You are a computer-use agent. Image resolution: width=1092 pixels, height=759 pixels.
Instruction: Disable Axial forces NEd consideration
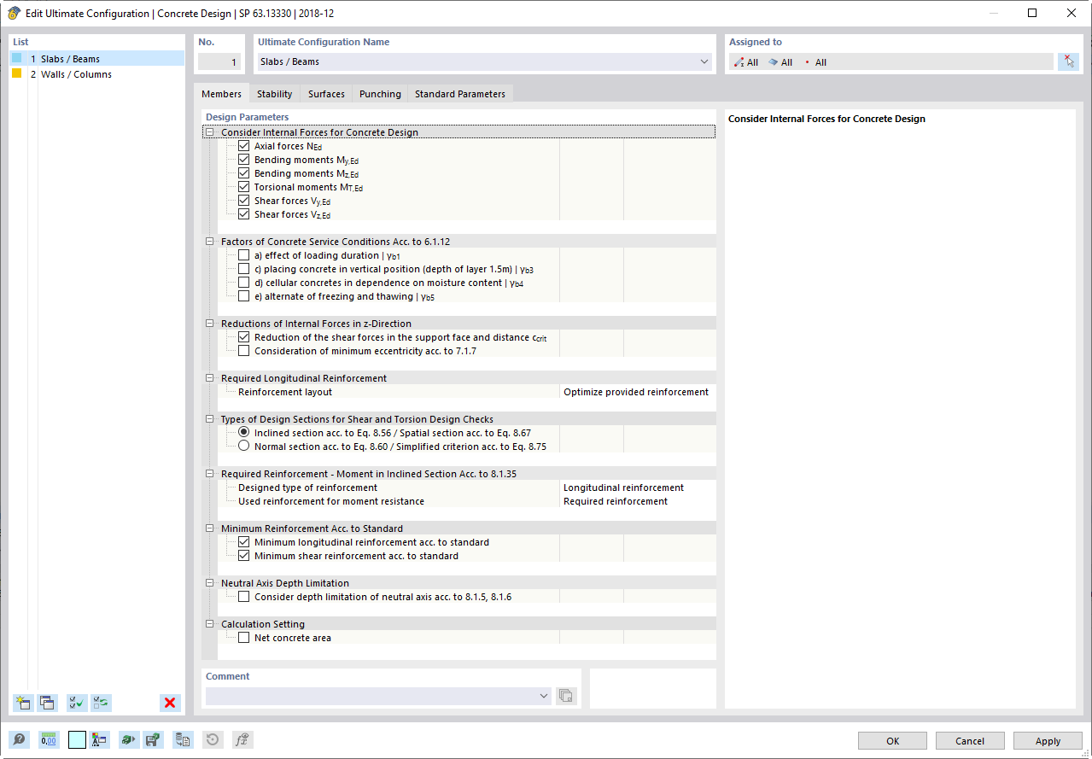(x=243, y=146)
